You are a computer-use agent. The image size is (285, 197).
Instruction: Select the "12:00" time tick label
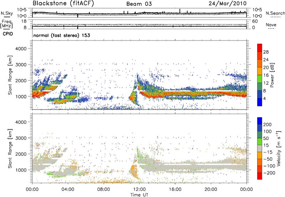[x=139, y=190]
